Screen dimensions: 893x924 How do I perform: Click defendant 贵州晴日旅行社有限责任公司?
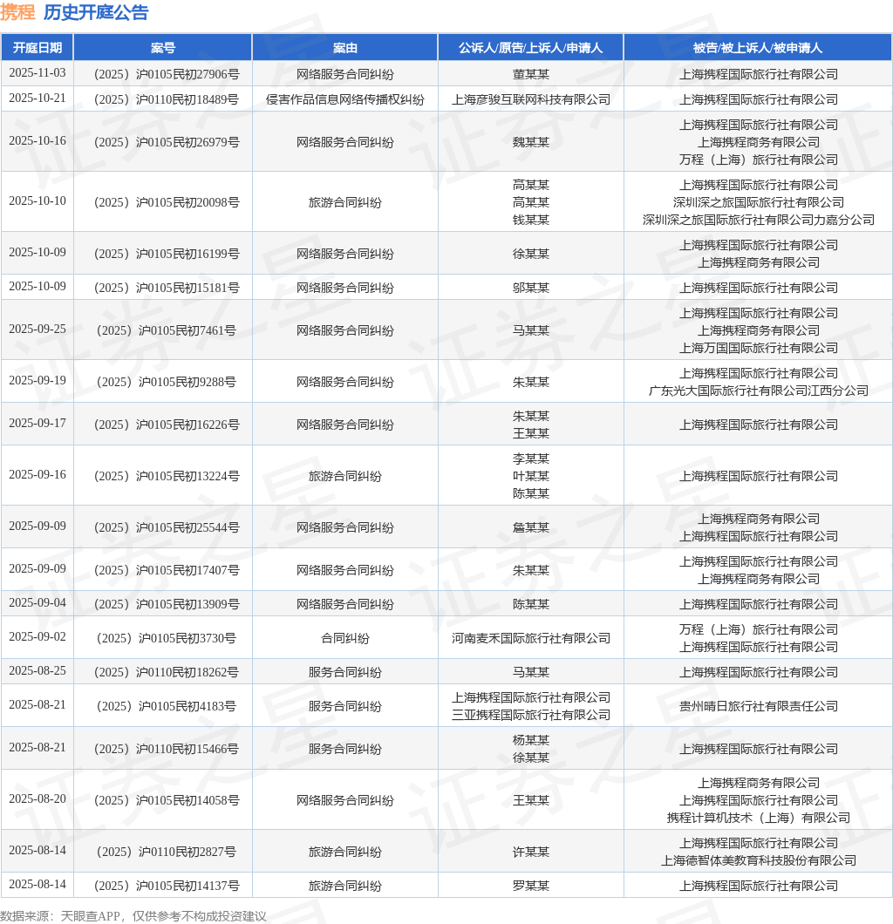pyautogui.click(x=758, y=706)
